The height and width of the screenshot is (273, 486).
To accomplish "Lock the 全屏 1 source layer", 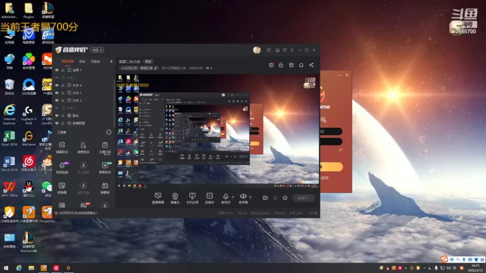I will pyautogui.click(x=63, y=70).
